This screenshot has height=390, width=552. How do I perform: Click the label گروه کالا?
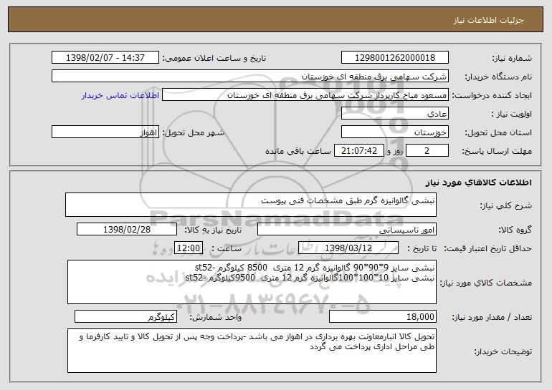[x=515, y=230]
